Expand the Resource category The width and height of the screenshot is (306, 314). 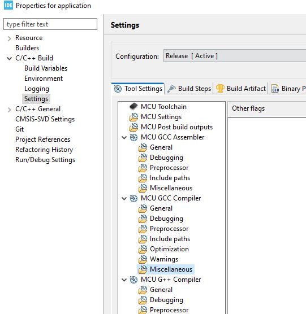(x=9, y=38)
